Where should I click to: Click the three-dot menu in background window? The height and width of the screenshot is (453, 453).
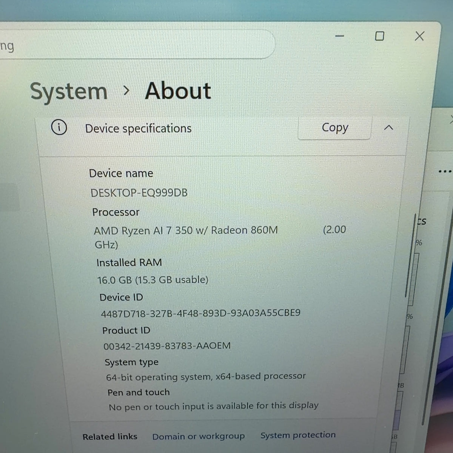tap(445, 172)
